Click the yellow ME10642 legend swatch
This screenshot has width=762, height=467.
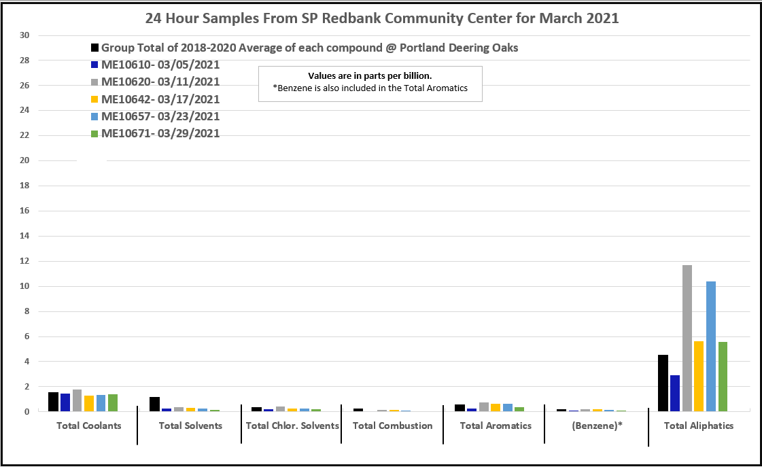click(95, 99)
